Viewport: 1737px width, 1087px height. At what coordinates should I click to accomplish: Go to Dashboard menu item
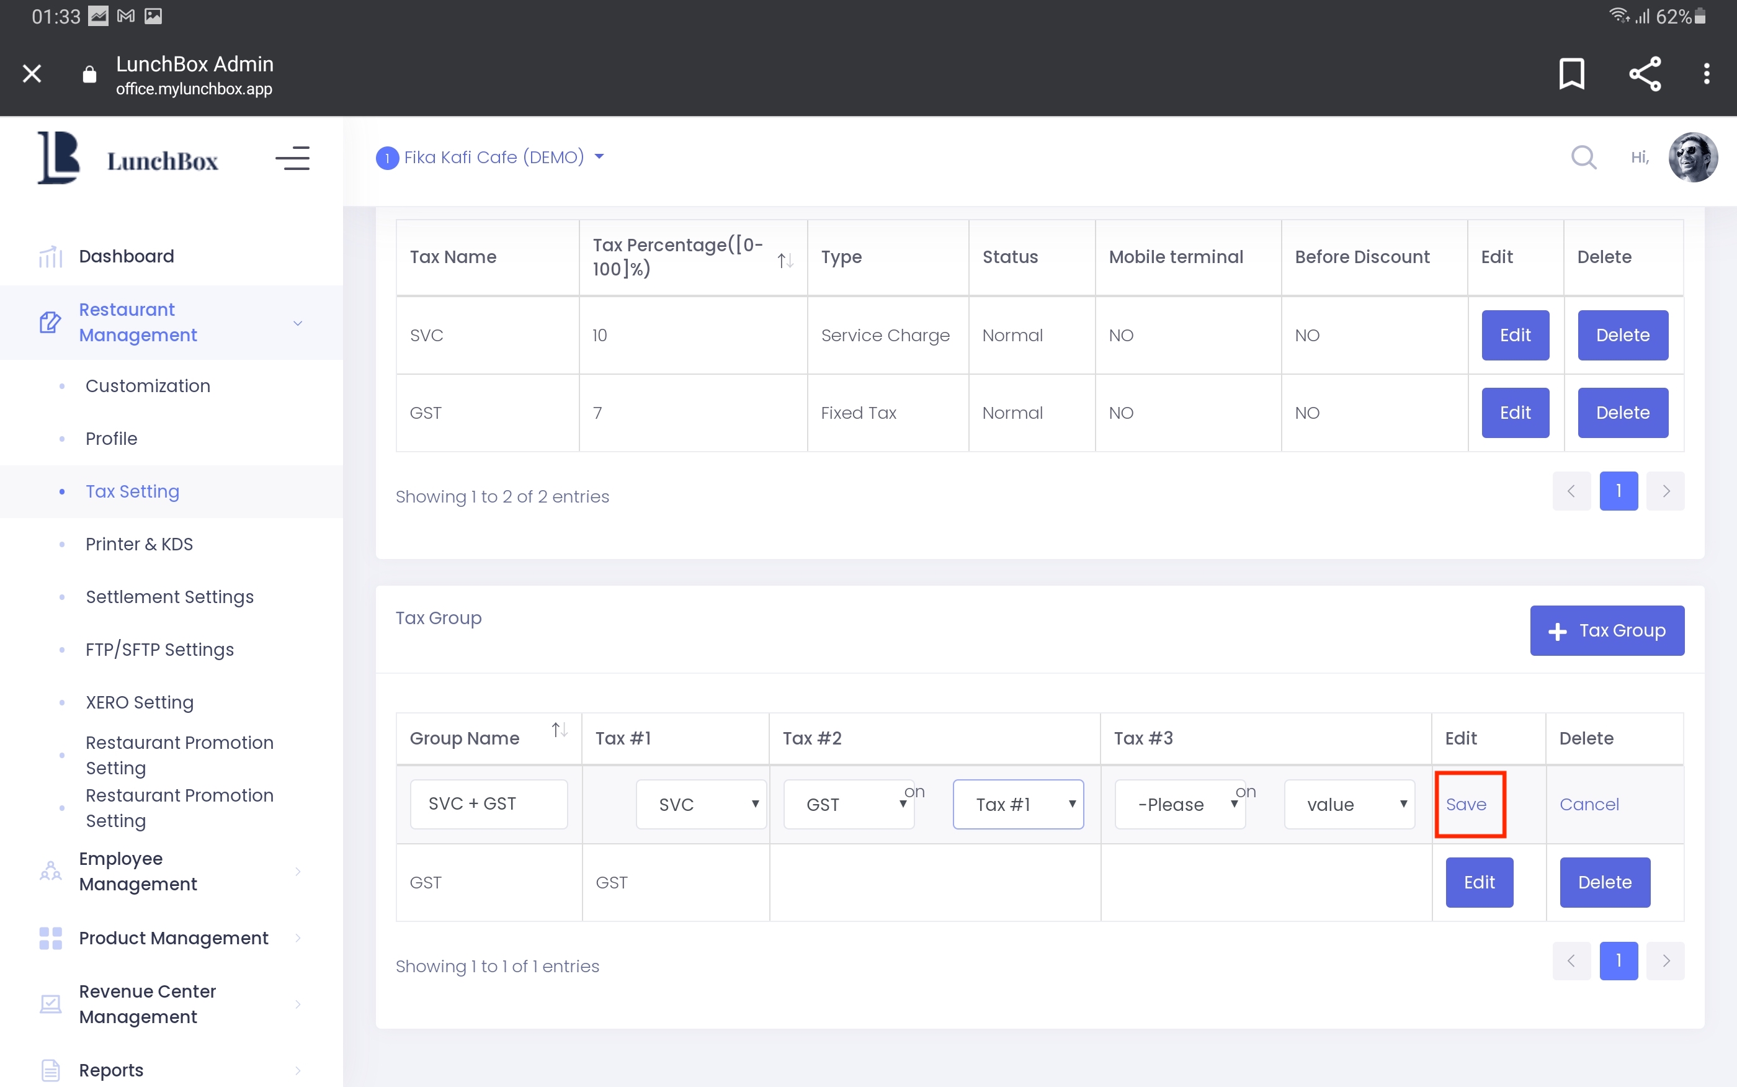(x=127, y=257)
